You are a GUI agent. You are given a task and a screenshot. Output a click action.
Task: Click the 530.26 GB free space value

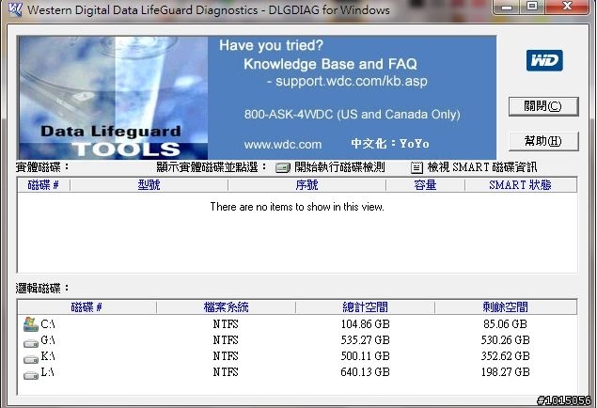click(505, 340)
